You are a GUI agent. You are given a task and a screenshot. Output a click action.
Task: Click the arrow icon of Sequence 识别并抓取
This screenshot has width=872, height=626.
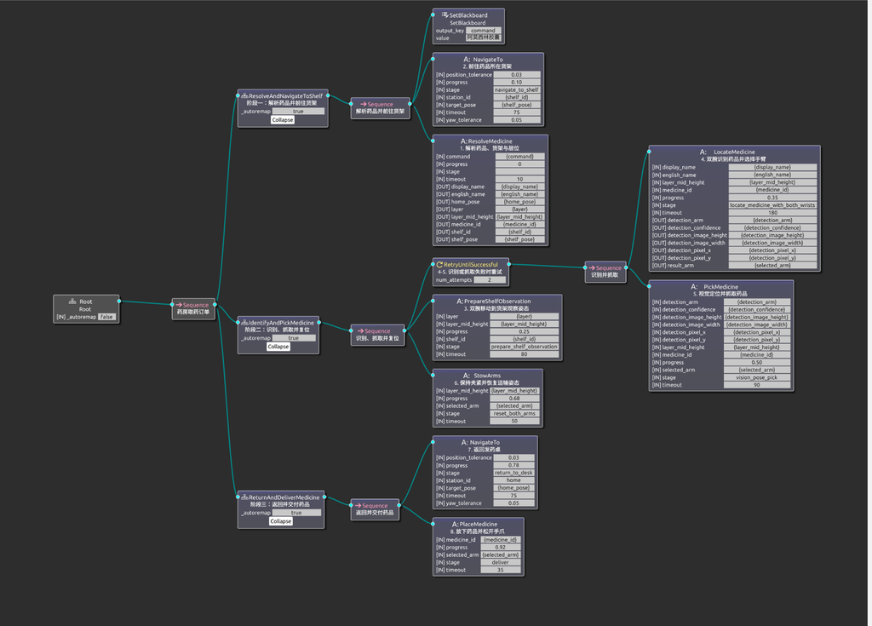(593, 267)
